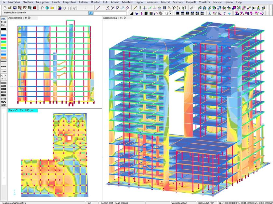Image resolution: width=273 pixels, height=204 pixels.
Task: Switch to Ass. mode in side panel
Action: click(4, 18)
